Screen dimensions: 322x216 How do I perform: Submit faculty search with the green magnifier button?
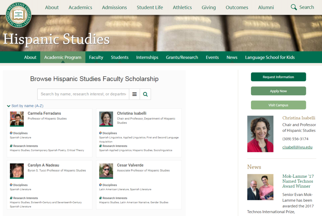pos(145,94)
